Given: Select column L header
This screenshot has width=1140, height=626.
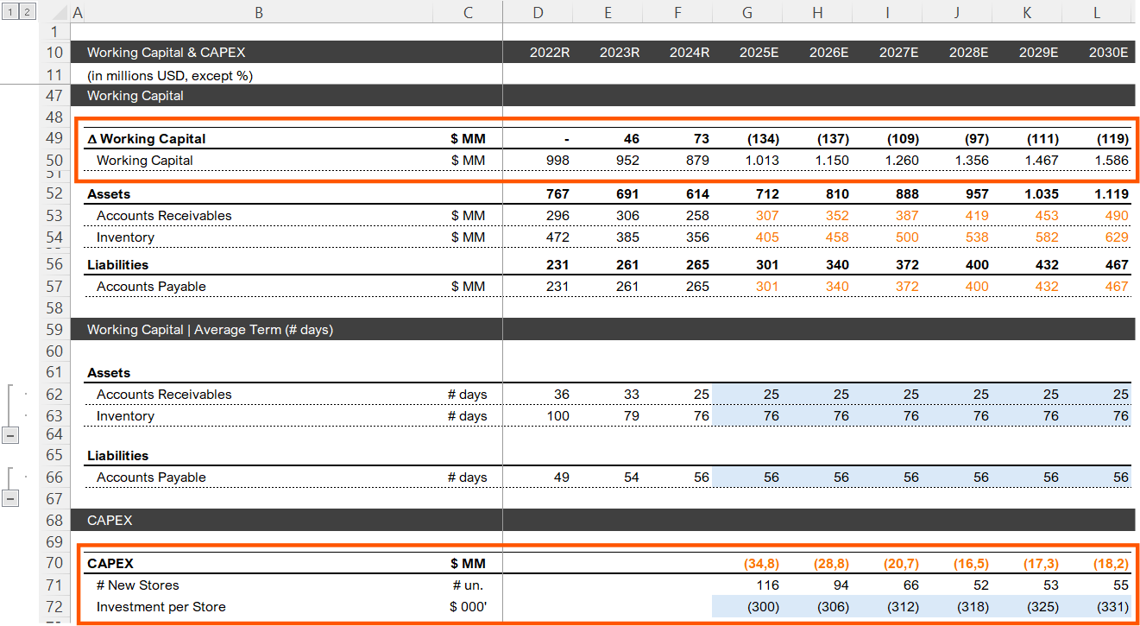Looking at the screenshot, I should coord(1096,13).
